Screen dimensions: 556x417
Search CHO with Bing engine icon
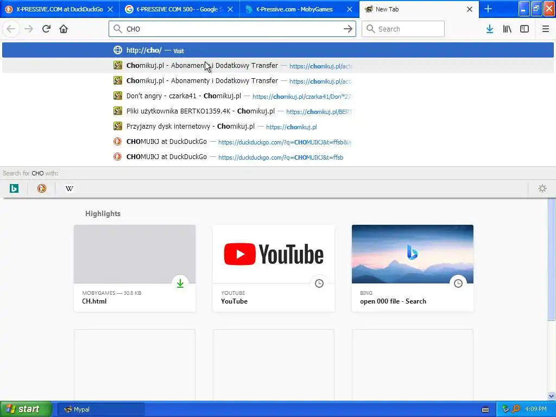14,188
